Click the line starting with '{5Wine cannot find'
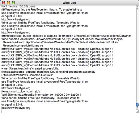139x113 pixels. coord(42,10)
